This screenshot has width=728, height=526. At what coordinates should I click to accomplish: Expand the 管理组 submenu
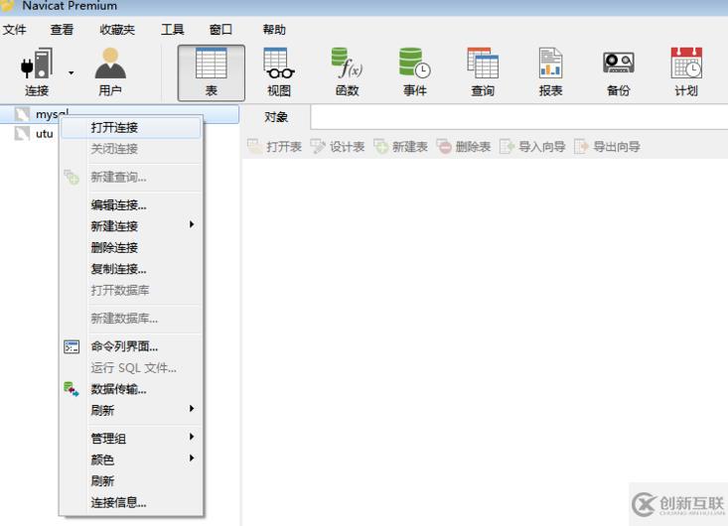pyautogui.click(x=131, y=439)
